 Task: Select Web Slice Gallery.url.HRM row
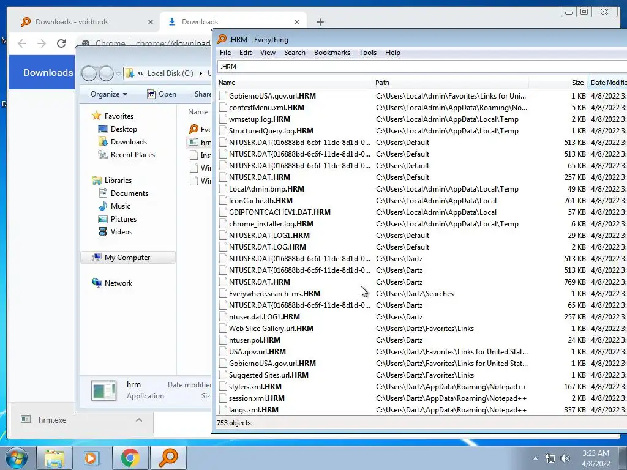[422, 329]
